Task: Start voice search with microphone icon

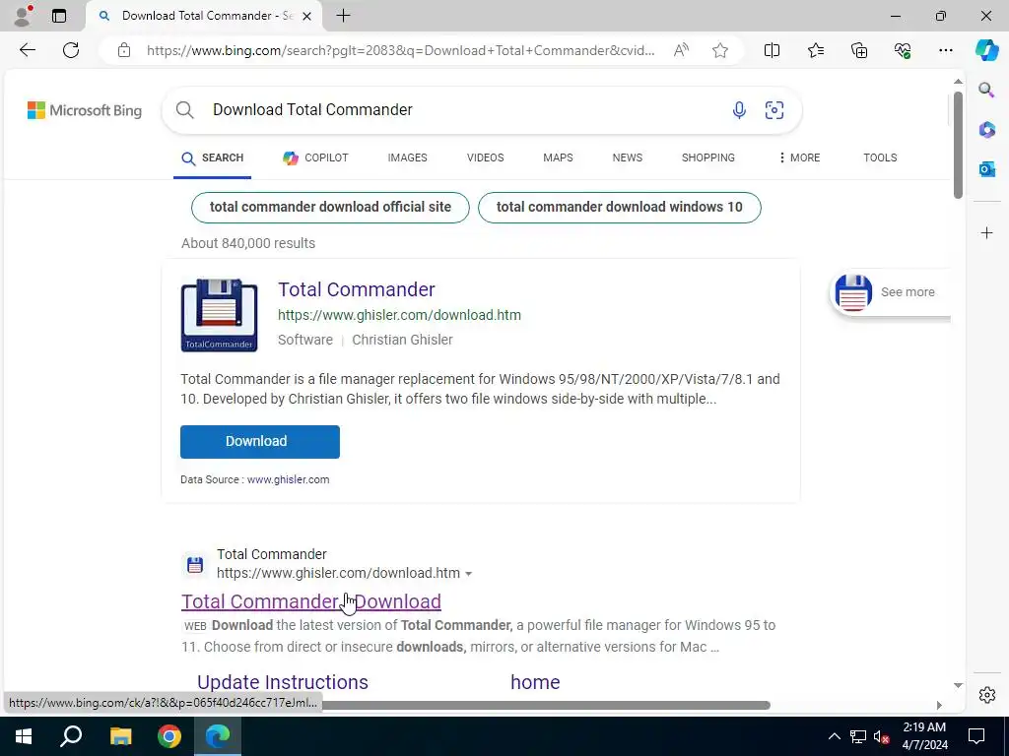Action: (x=739, y=110)
